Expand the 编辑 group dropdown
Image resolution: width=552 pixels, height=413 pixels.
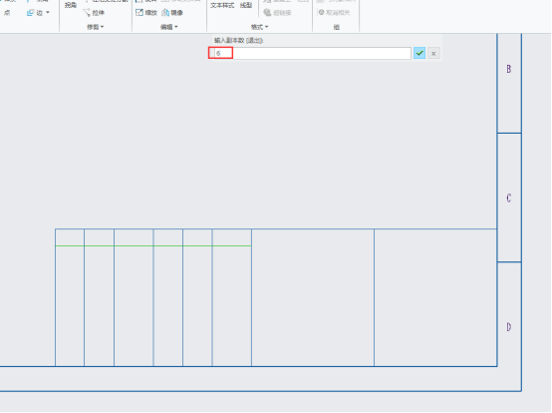tap(169, 27)
